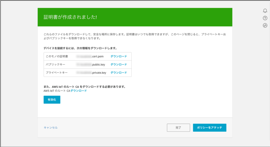270x147 pixels.
Task: Download the cert.pem certificate file
Action: click(119, 56)
